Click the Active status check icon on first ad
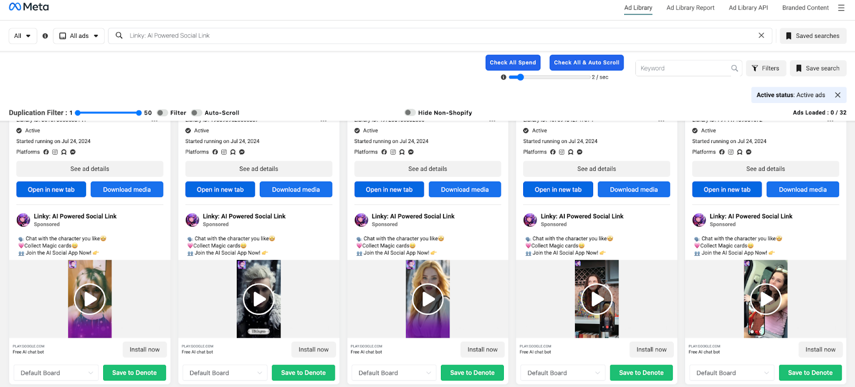This screenshot has height=387, width=855. (x=19, y=131)
